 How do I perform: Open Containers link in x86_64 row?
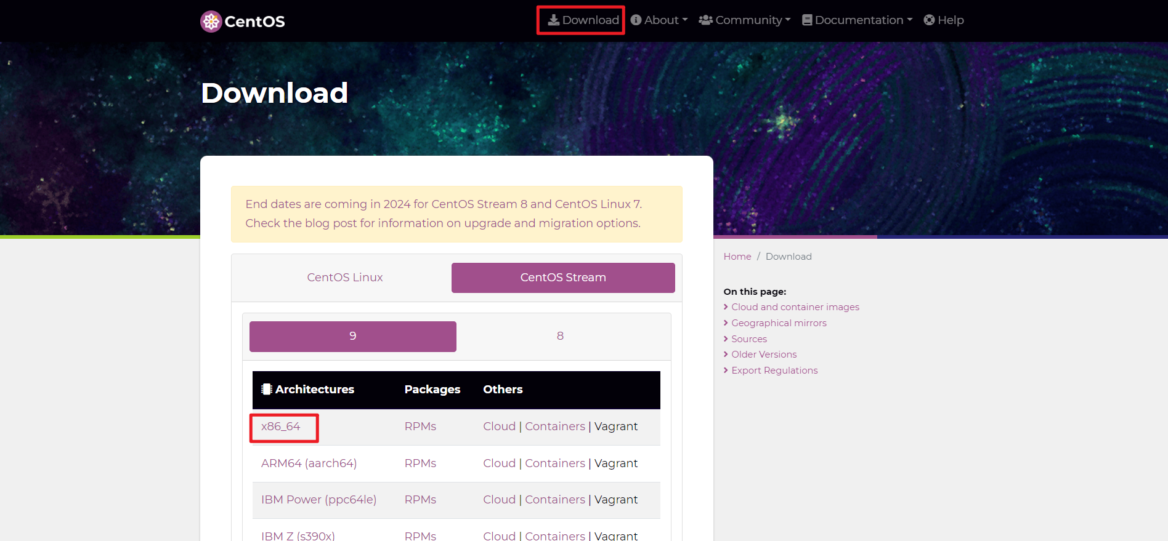tap(555, 427)
